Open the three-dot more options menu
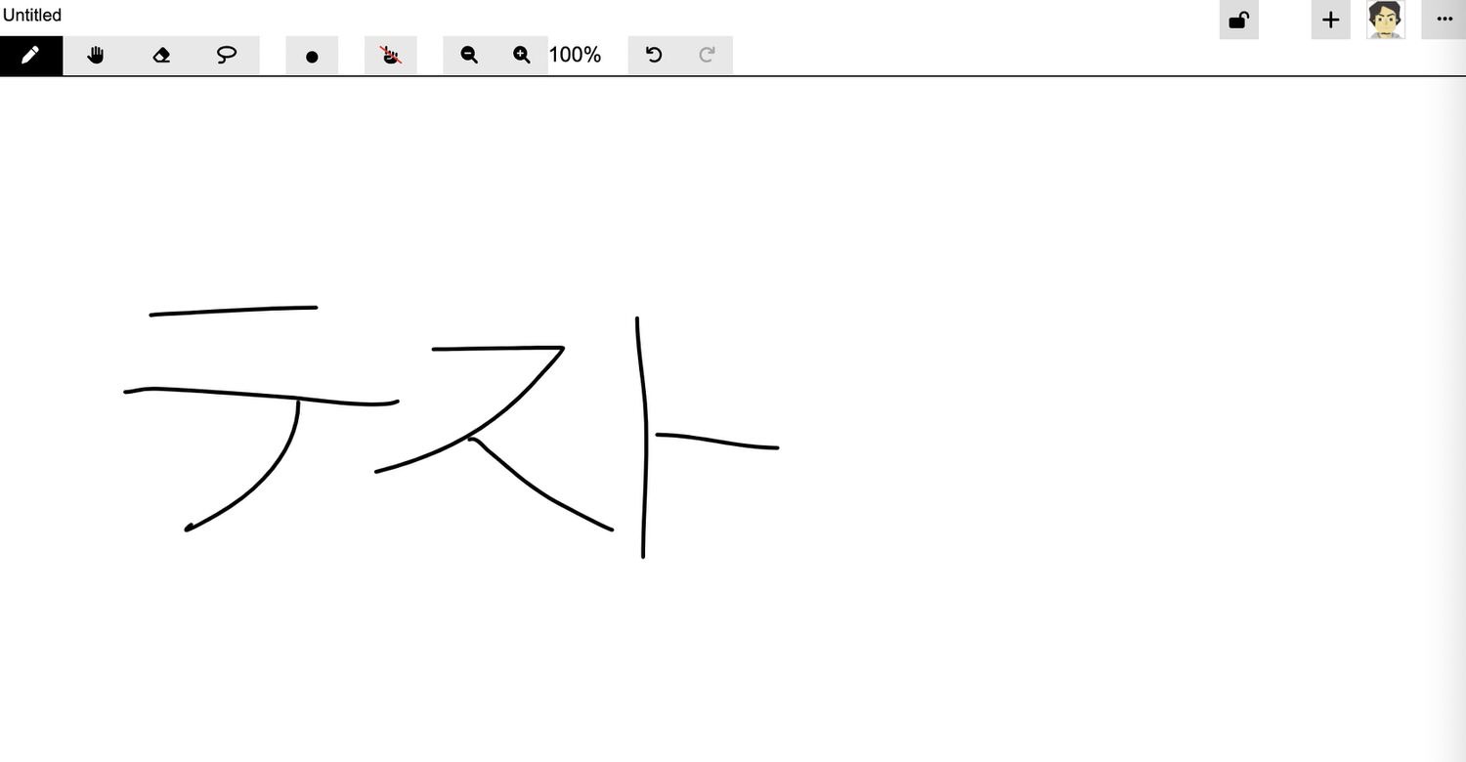 (x=1444, y=20)
